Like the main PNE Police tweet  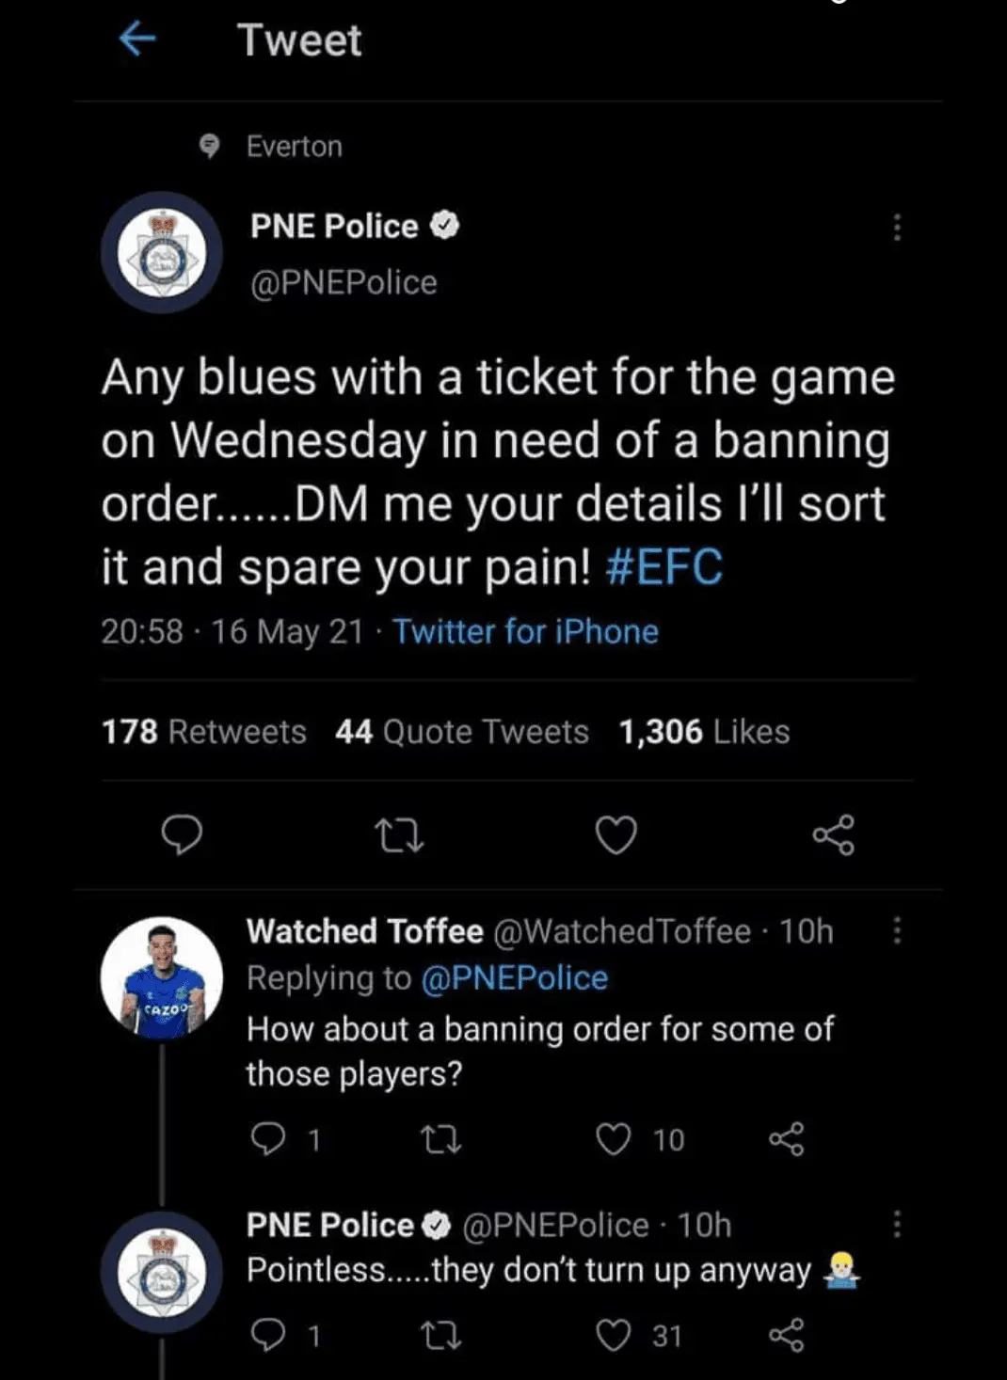[x=616, y=834]
